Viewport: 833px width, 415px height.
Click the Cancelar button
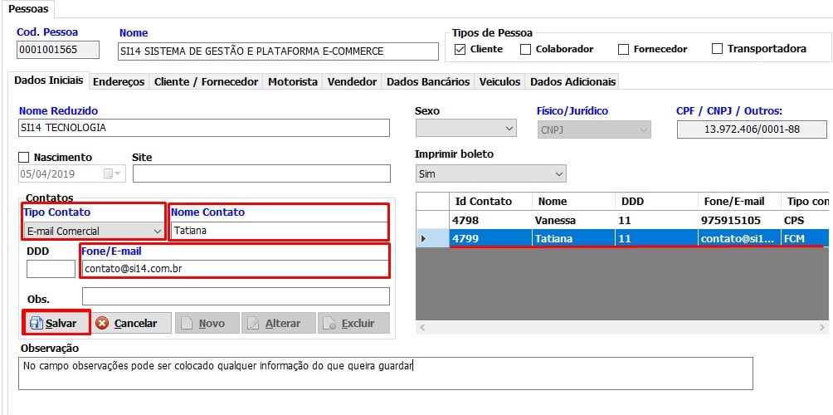pyautogui.click(x=132, y=323)
